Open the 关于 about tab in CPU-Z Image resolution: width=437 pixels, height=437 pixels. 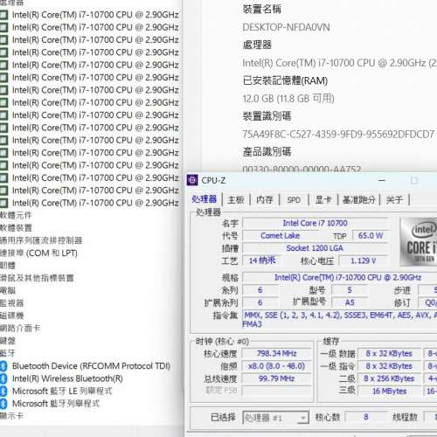pyautogui.click(x=394, y=200)
